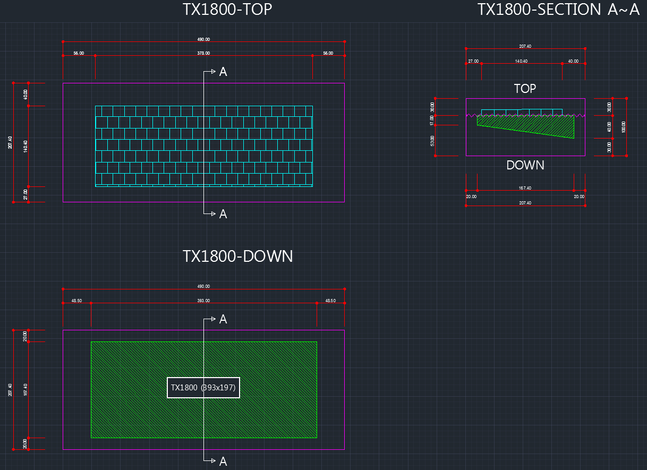Image resolution: width=647 pixels, height=470 pixels.
Task: Click the upper section arrow A of TX1800-TOP
Action: pyautogui.click(x=223, y=72)
